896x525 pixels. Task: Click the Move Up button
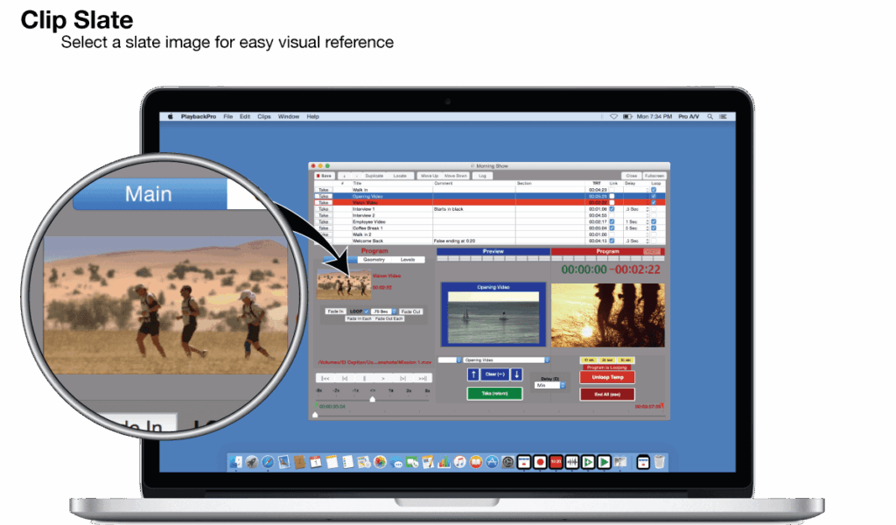tap(430, 176)
